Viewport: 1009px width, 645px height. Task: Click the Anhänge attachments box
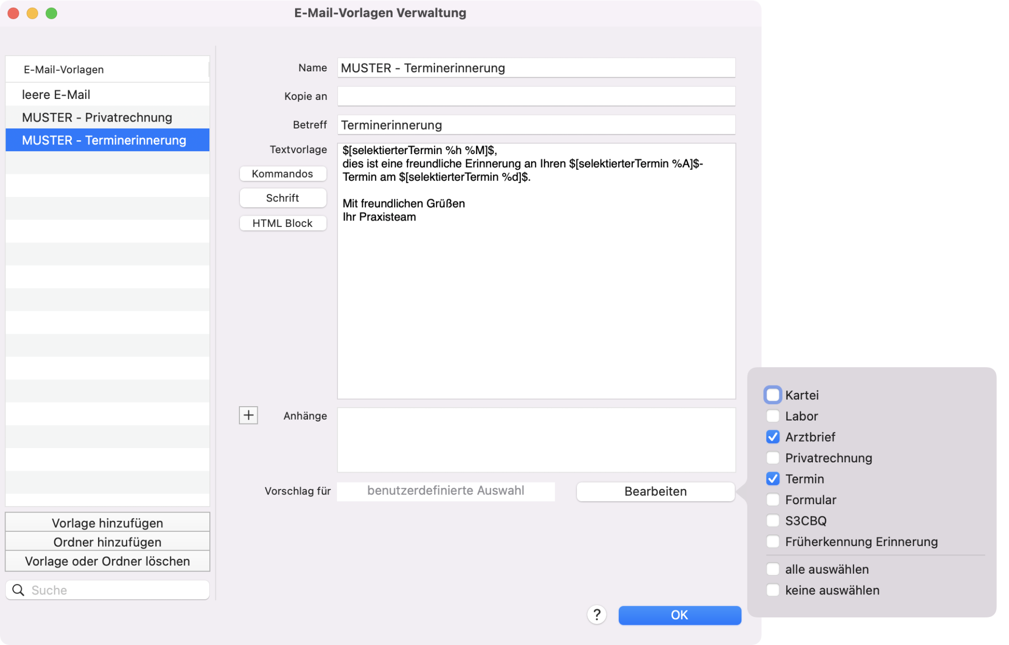tap(536, 440)
